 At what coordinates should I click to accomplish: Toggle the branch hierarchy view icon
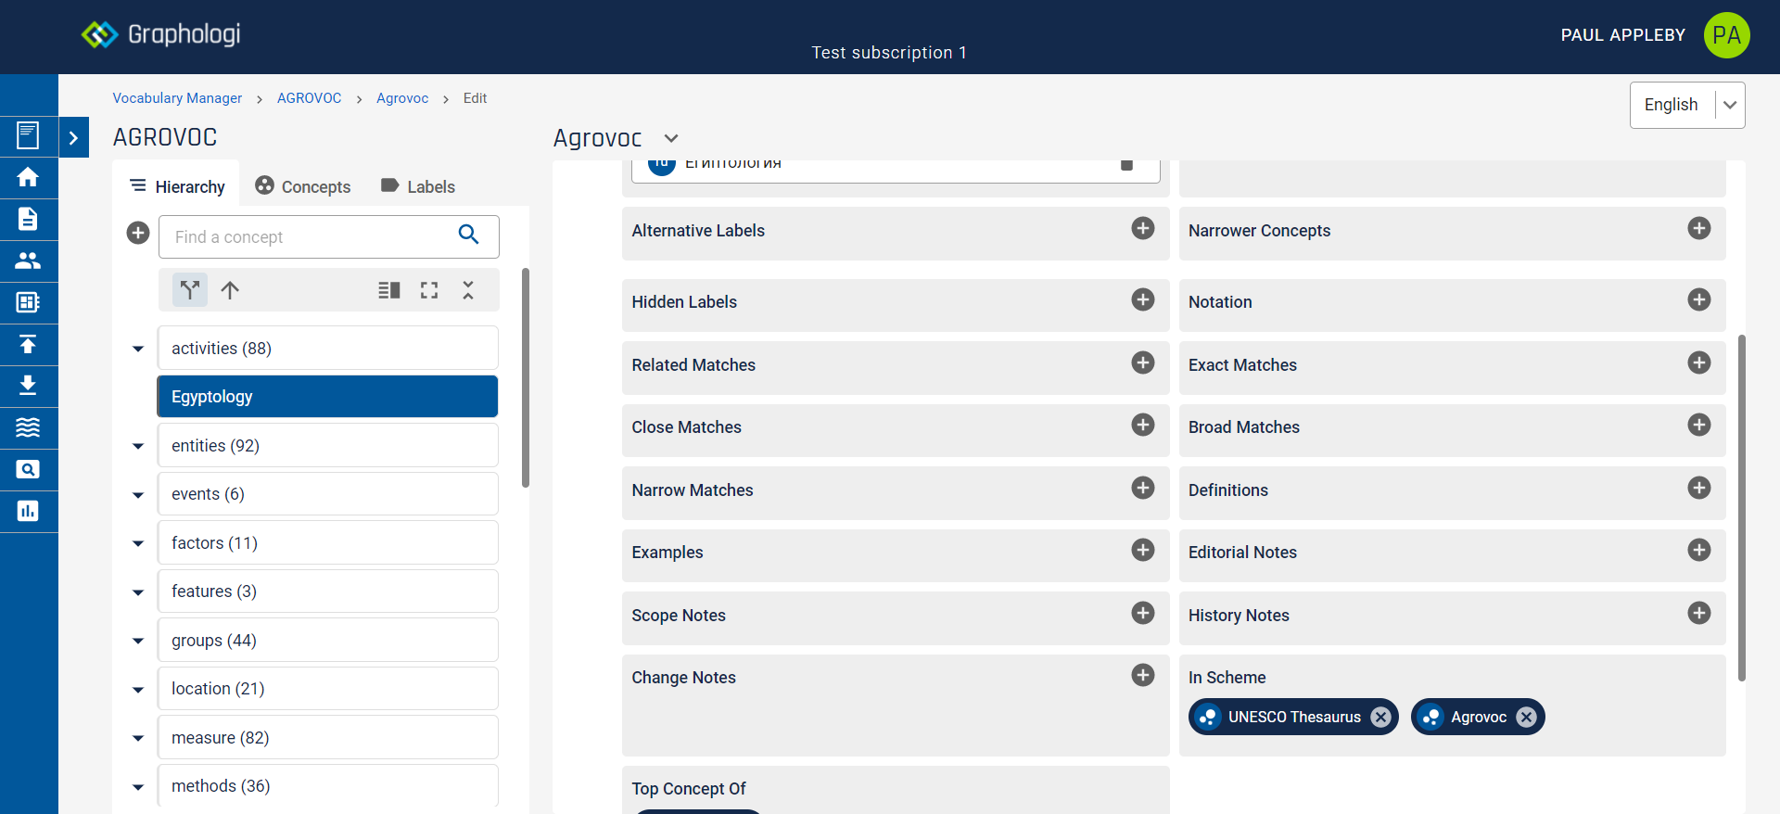(x=190, y=290)
